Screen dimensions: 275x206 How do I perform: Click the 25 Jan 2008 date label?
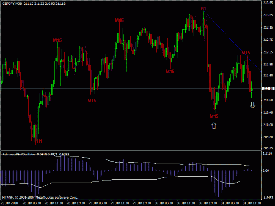click(x=9, y=203)
